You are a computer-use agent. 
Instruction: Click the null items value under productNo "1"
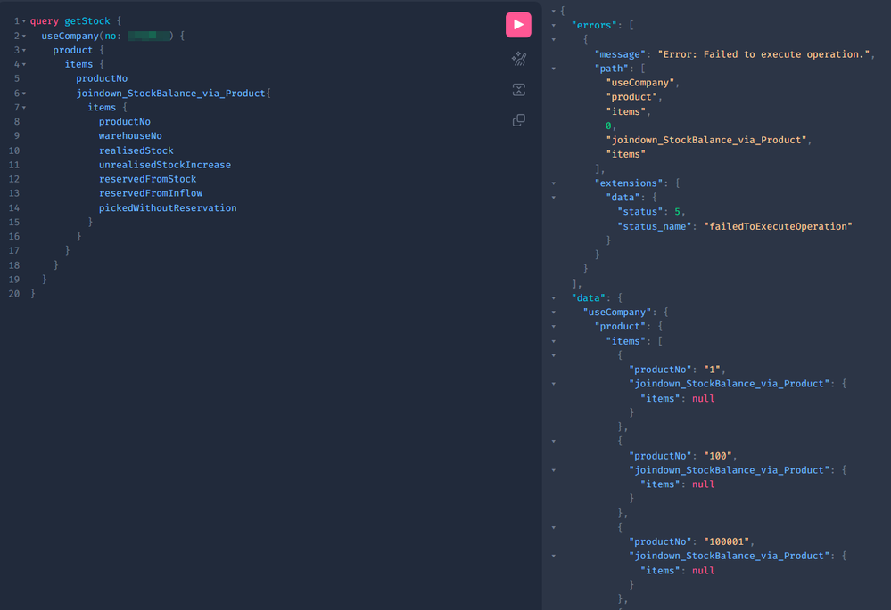703,398
